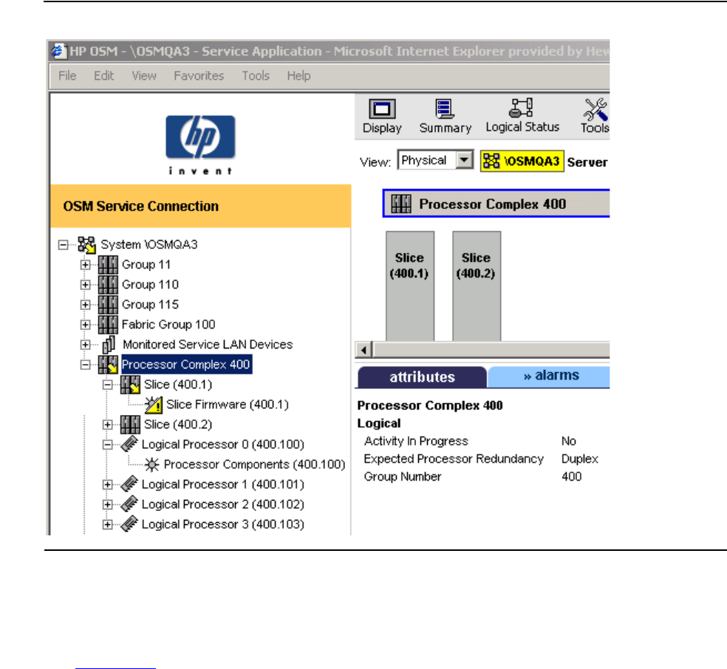The image size is (727, 669).
Task: Click the Processor Components sunburst icon
Action: coord(151,464)
